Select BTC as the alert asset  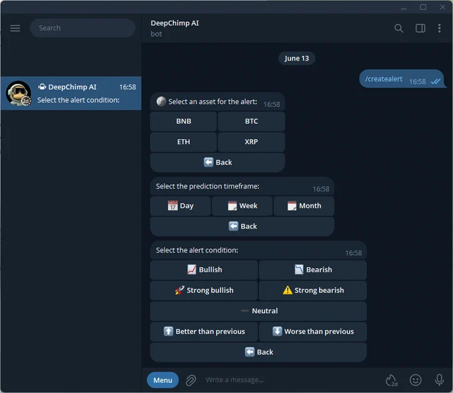(251, 121)
